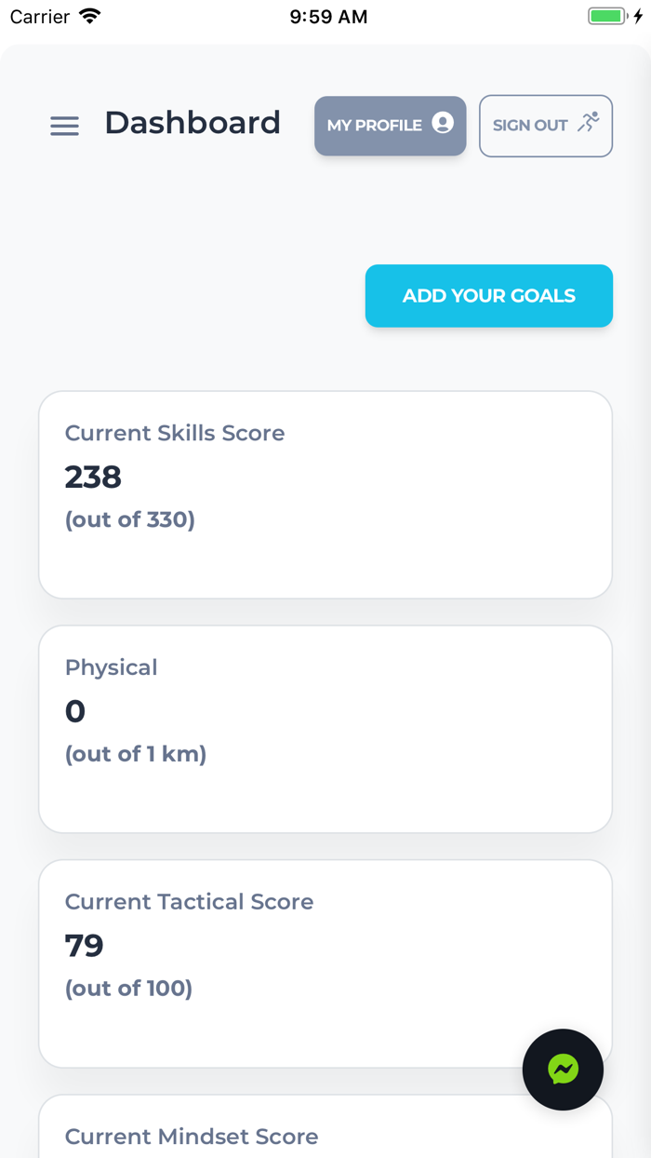Open the Current Mindset Score card

click(325, 1126)
